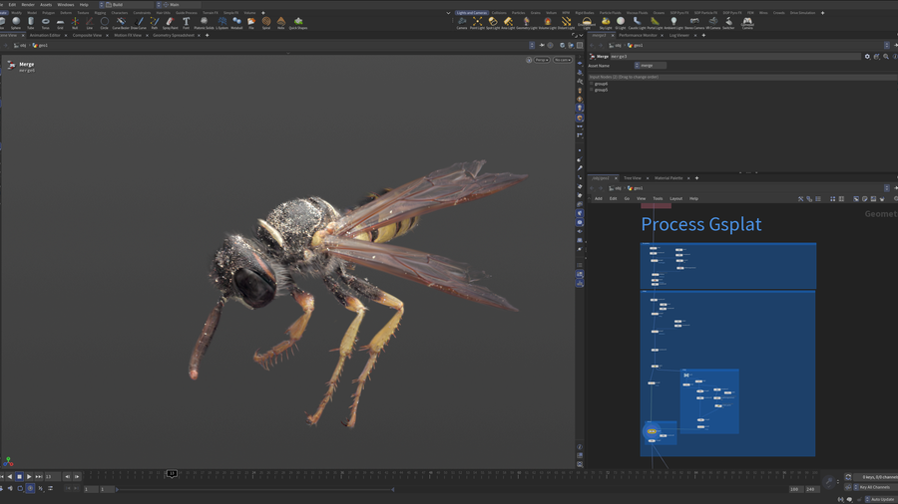Switch to the Performance Monitor tab
The height and width of the screenshot is (504, 898).
coord(638,36)
